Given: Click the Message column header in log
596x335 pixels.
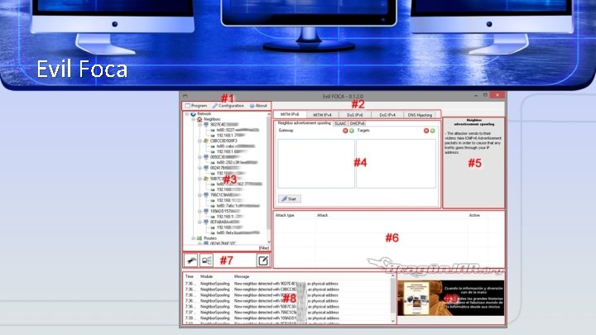Looking at the screenshot, I should [242, 276].
